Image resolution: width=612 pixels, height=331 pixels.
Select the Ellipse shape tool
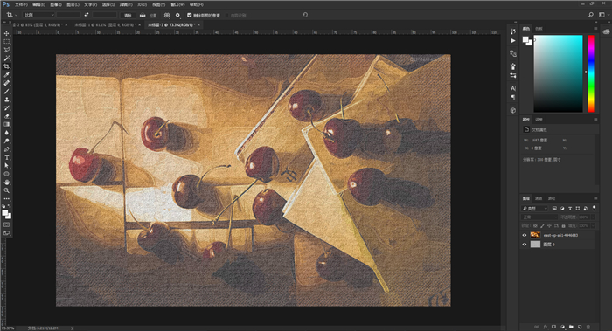click(7, 174)
